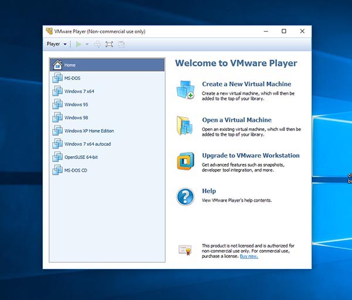
Task: Click the VM icon beside Windows 98
Action: click(x=57, y=118)
